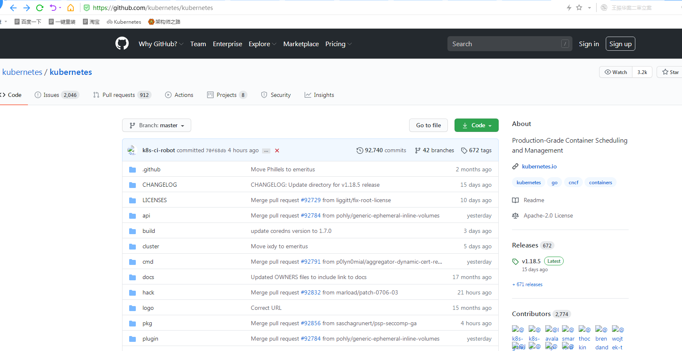Click the release tag icon near v1.18.5
The image size is (682, 351).
[x=515, y=262]
